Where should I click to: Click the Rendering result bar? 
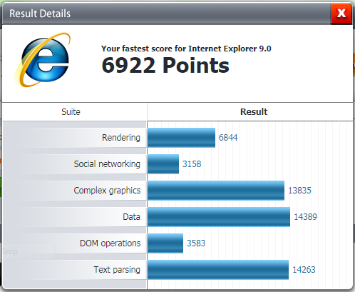pos(181,138)
